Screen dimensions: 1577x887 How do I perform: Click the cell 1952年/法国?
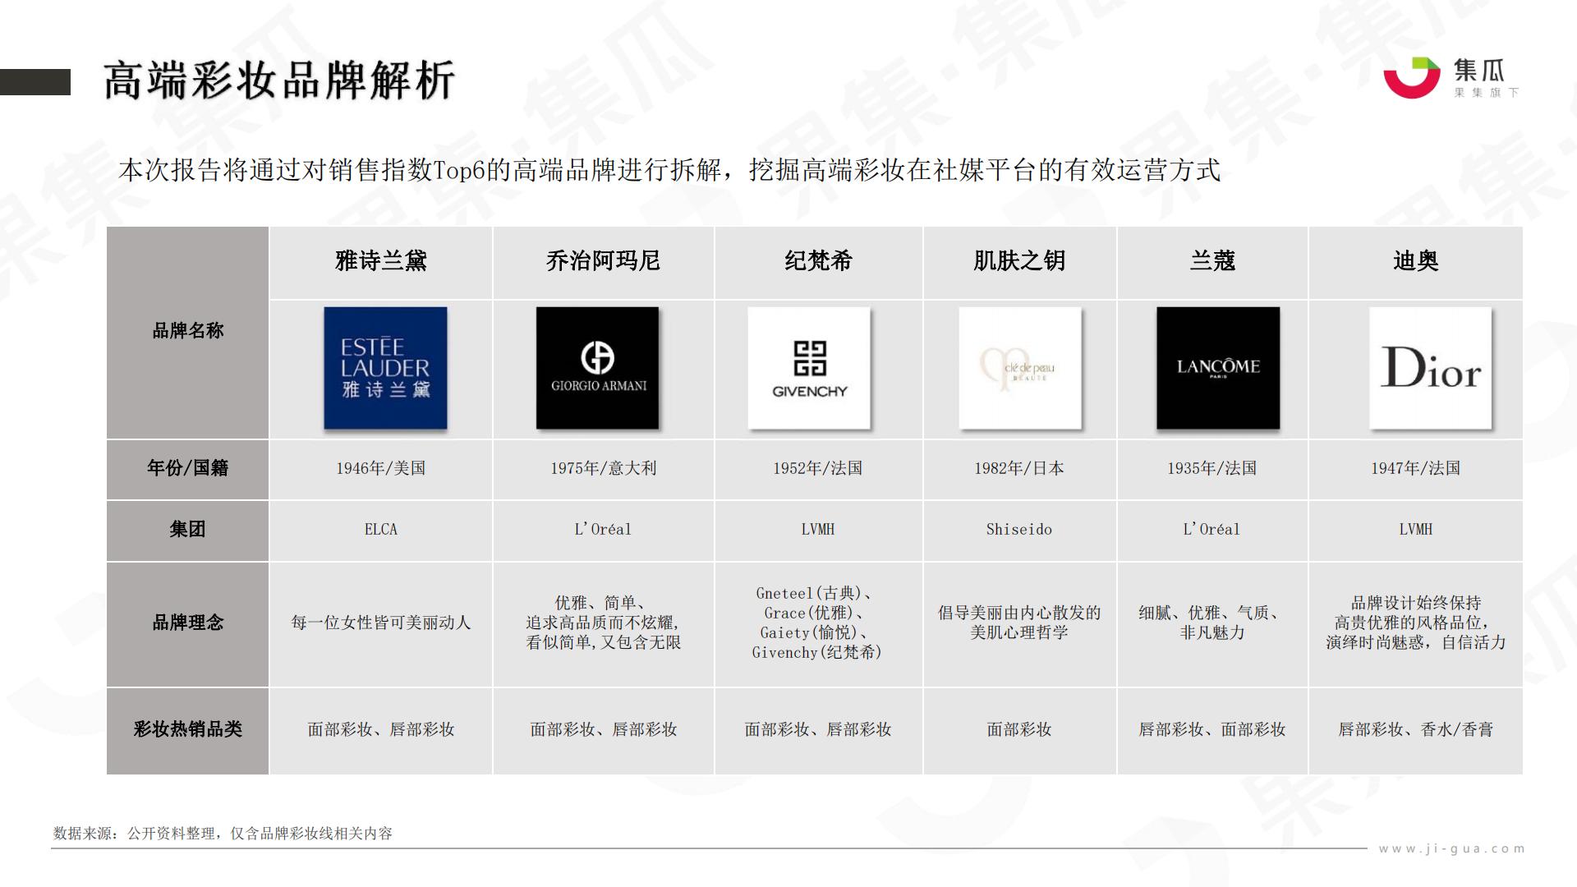coord(818,468)
